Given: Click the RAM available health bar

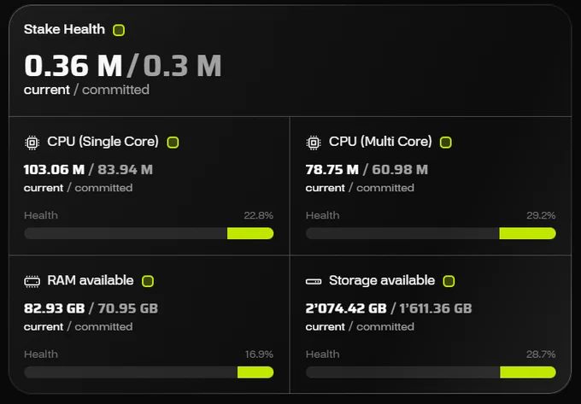Looking at the screenshot, I should click(149, 372).
